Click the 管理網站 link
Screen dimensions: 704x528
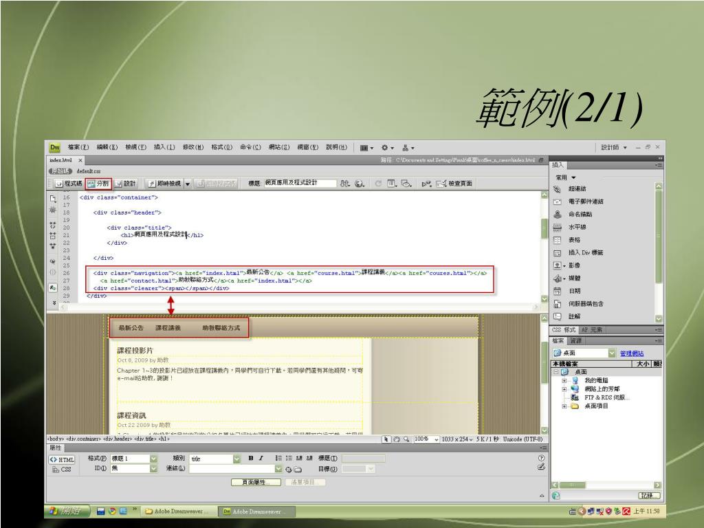pos(631,354)
